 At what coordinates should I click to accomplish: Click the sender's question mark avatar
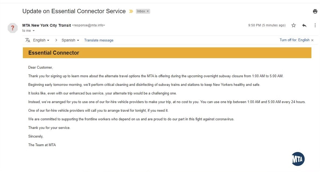click(13, 28)
